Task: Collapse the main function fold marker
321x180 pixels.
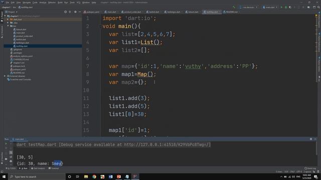Action: (101, 26)
